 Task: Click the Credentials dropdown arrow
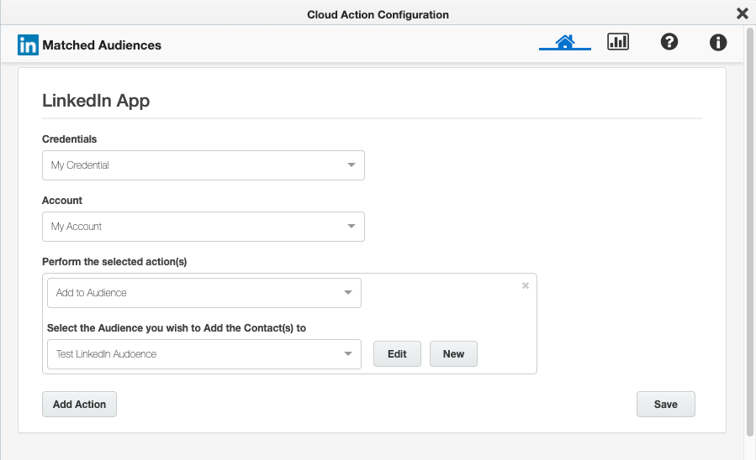click(x=352, y=165)
